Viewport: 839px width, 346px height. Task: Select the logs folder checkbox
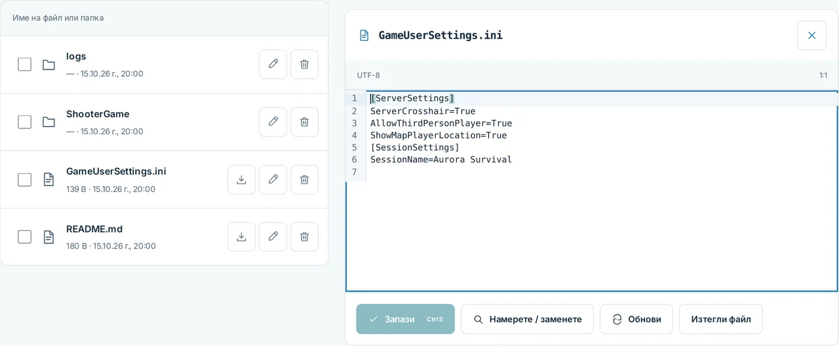point(24,64)
